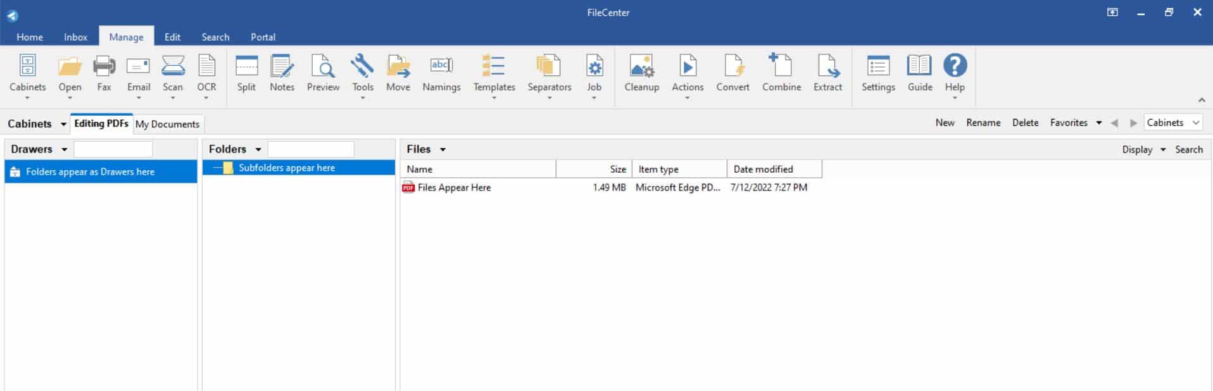The width and height of the screenshot is (1213, 391).
Task: Run the Cleanup tool
Action: click(x=641, y=66)
